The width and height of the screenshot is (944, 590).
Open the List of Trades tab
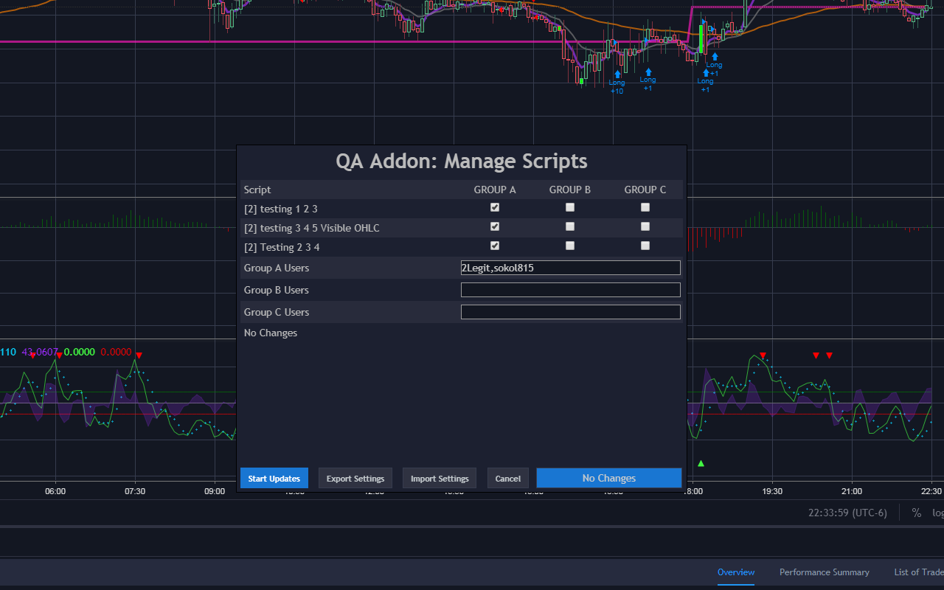[x=919, y=572]
